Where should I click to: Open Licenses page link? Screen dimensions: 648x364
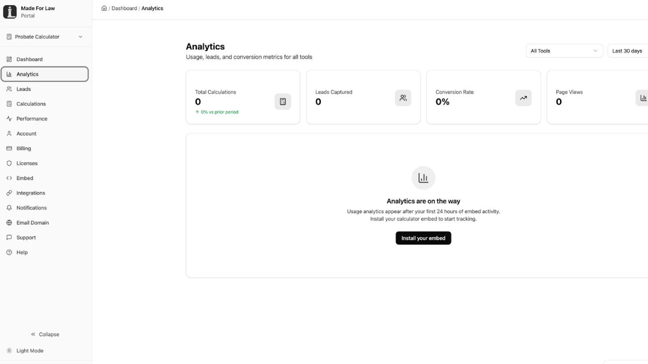coord(45,163)
